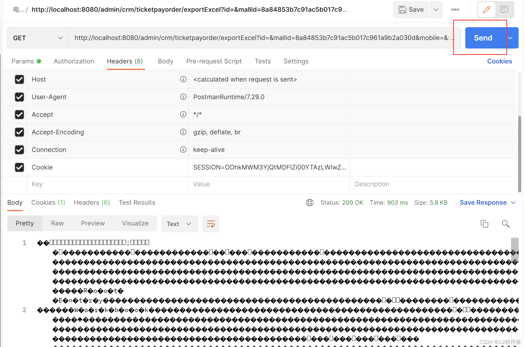This screenshot has height=347, width=525.
Task: Open the comments panel icon
Action: tap(504, 10)
